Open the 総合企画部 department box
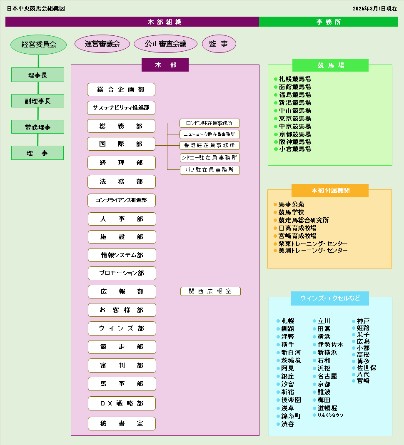 pyautogui.click(x=121, y=89)
